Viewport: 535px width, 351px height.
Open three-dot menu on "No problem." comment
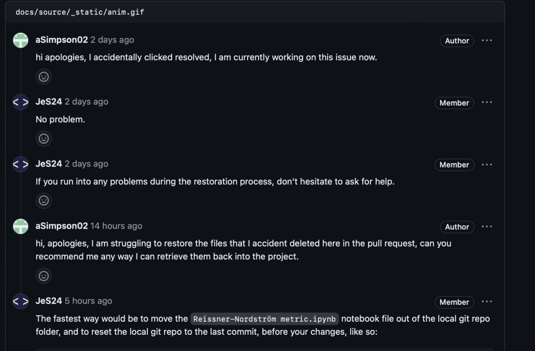point(487,102)
